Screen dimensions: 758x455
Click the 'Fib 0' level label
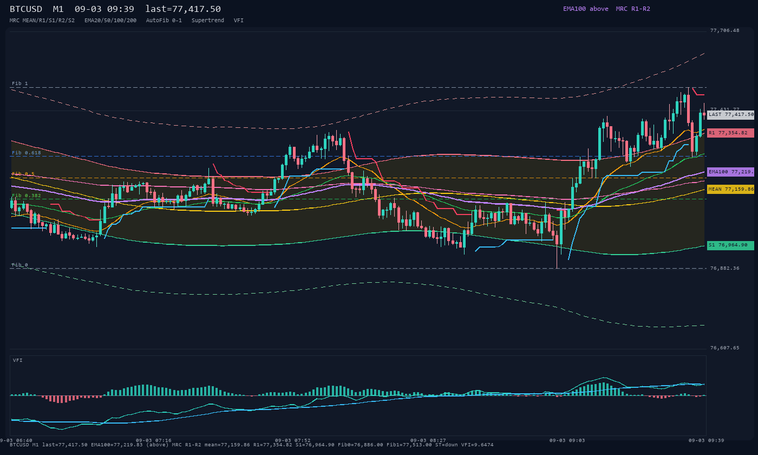coord(20,265)
